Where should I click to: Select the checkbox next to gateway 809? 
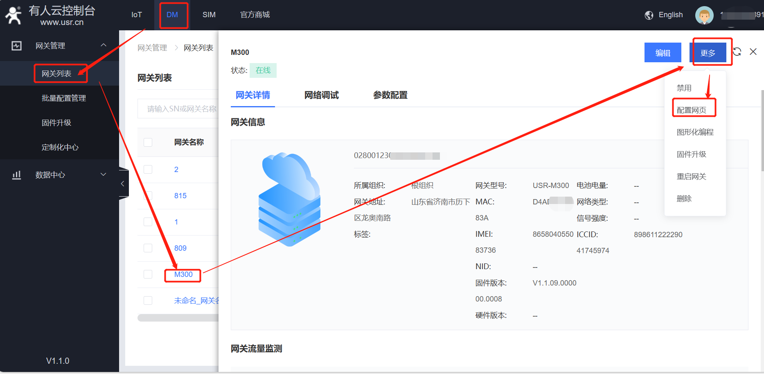[148, 248]
